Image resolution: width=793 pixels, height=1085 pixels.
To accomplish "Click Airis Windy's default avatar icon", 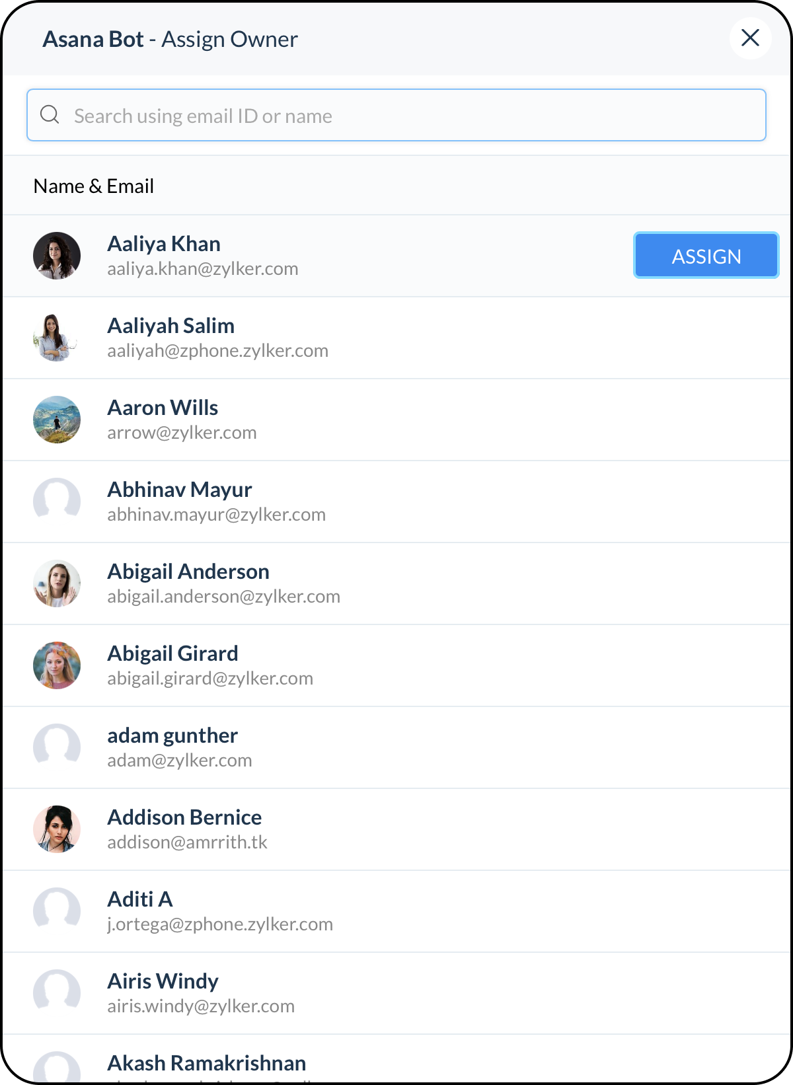I will click(x=57, y=993).
